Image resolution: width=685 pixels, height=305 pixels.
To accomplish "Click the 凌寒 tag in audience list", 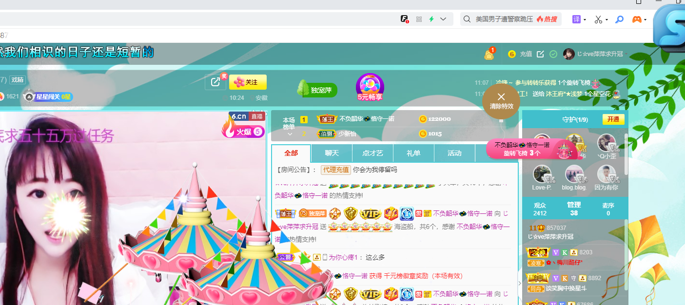I will 536,263.
